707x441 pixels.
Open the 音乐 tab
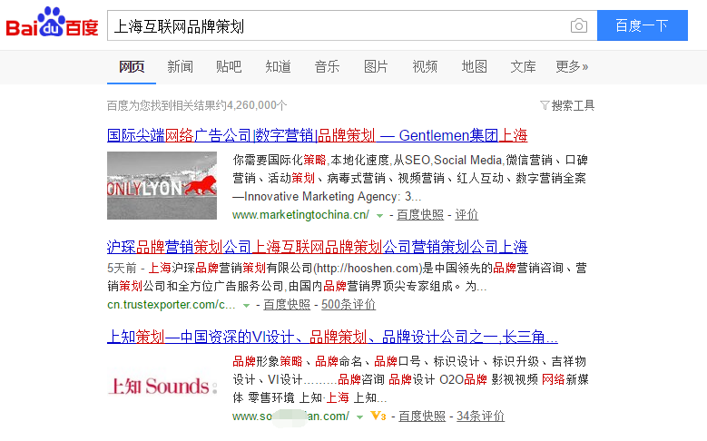pos(327,67)
